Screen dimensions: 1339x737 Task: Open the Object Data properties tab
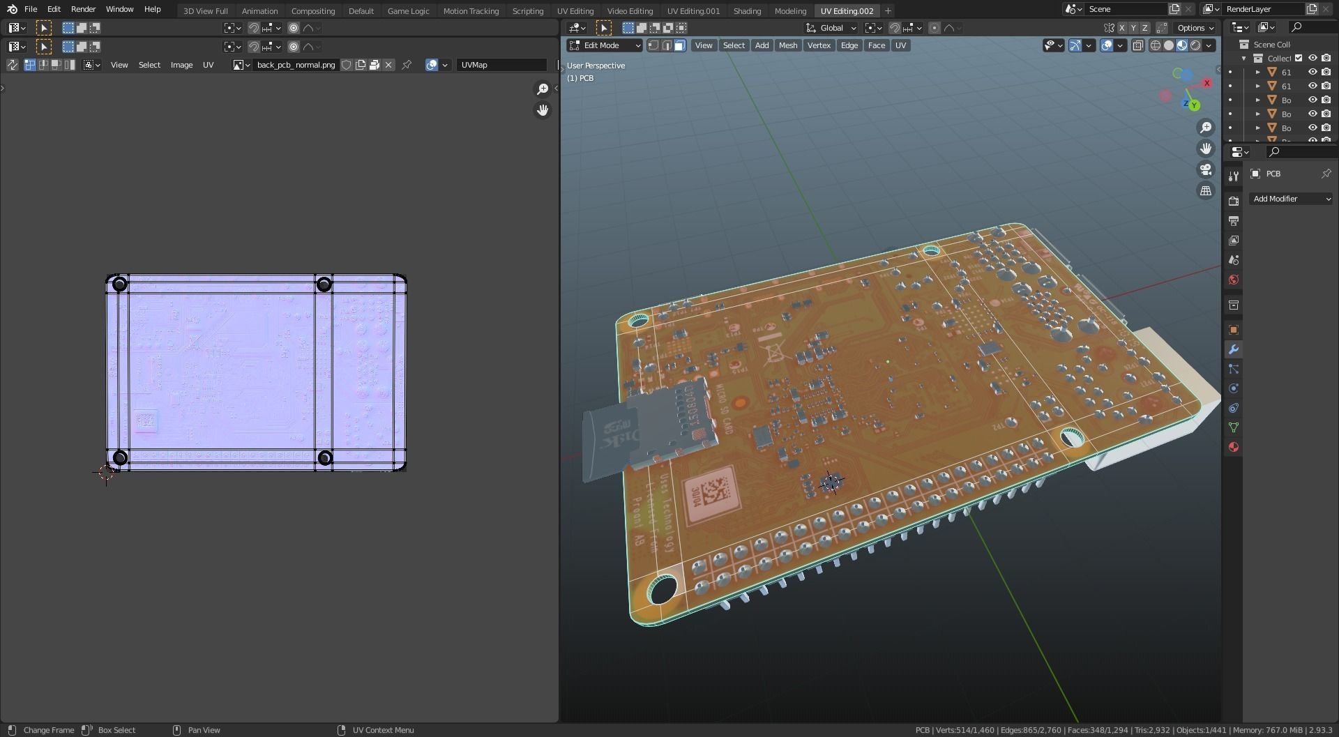coord(1234,427)
